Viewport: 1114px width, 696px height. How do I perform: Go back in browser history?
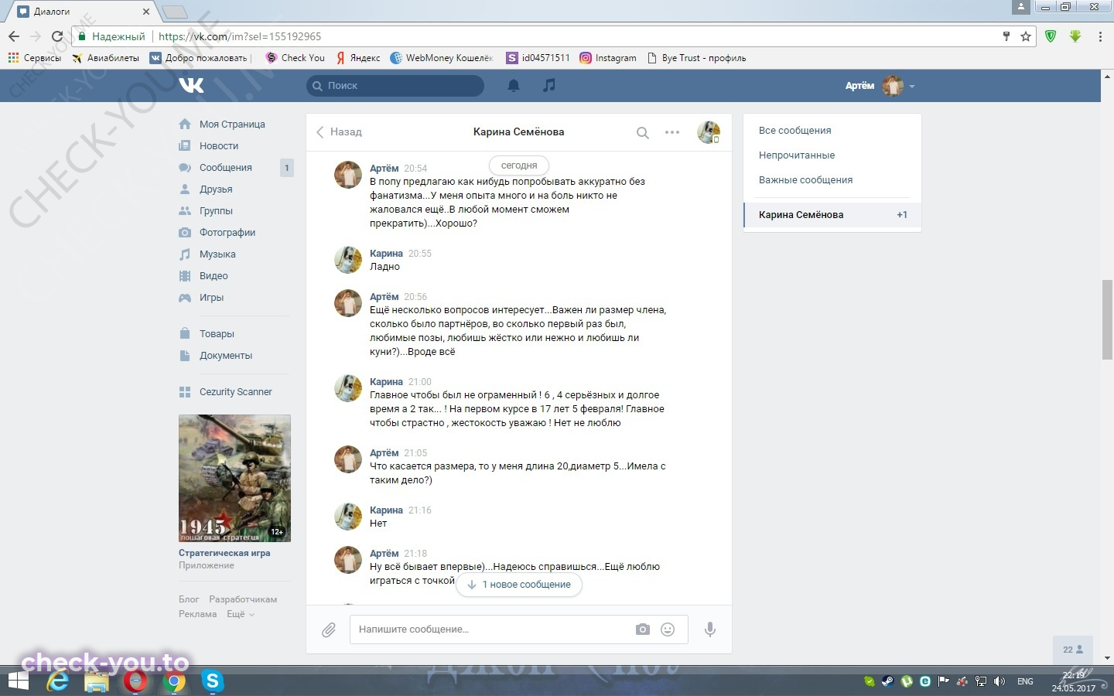pos(14,36)
